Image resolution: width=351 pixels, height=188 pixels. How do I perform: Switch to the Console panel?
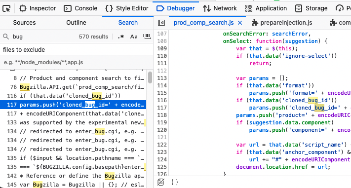80,8
